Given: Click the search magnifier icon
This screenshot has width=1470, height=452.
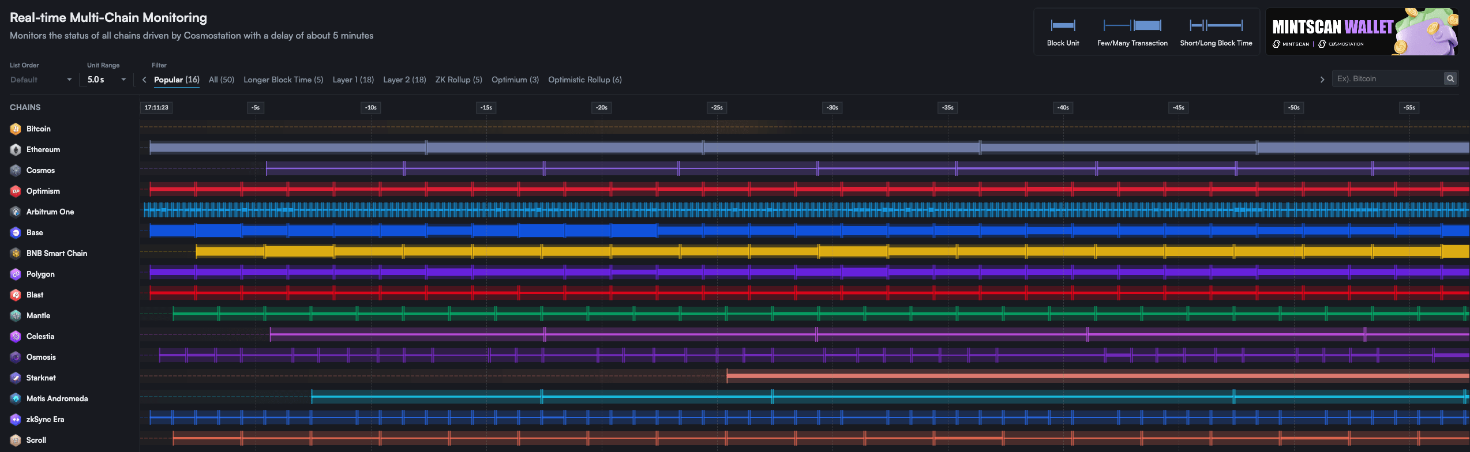Looking at the screenshot, I should click(x=1450, y=79).
